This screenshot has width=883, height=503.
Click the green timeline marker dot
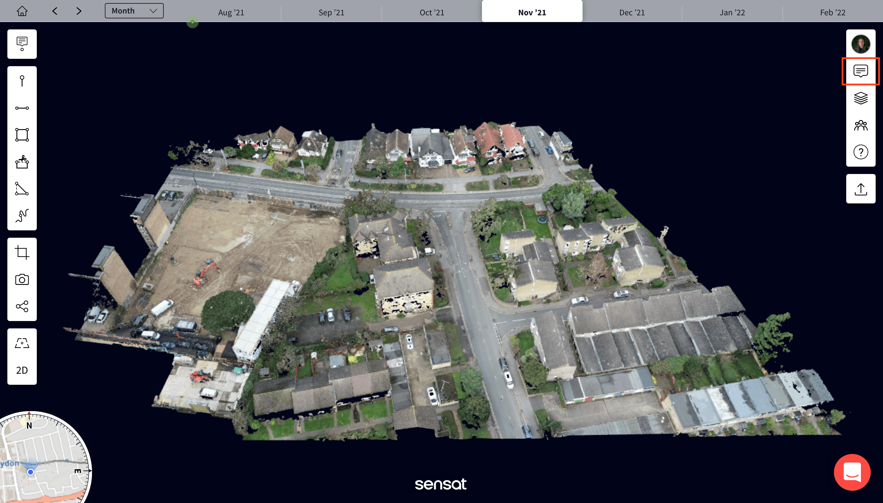193,22
